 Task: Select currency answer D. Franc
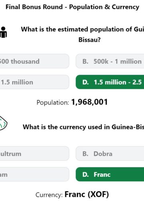pos(110,174)
